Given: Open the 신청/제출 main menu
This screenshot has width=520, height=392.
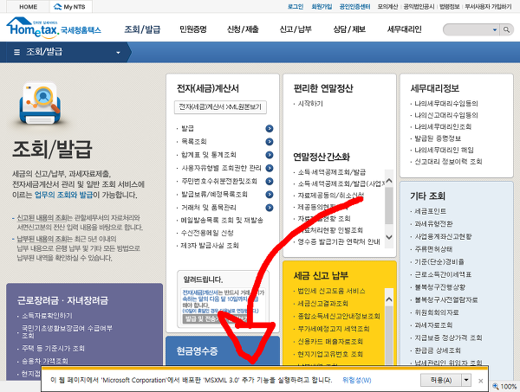Looking at the screenshot, I should click(243, 29).
